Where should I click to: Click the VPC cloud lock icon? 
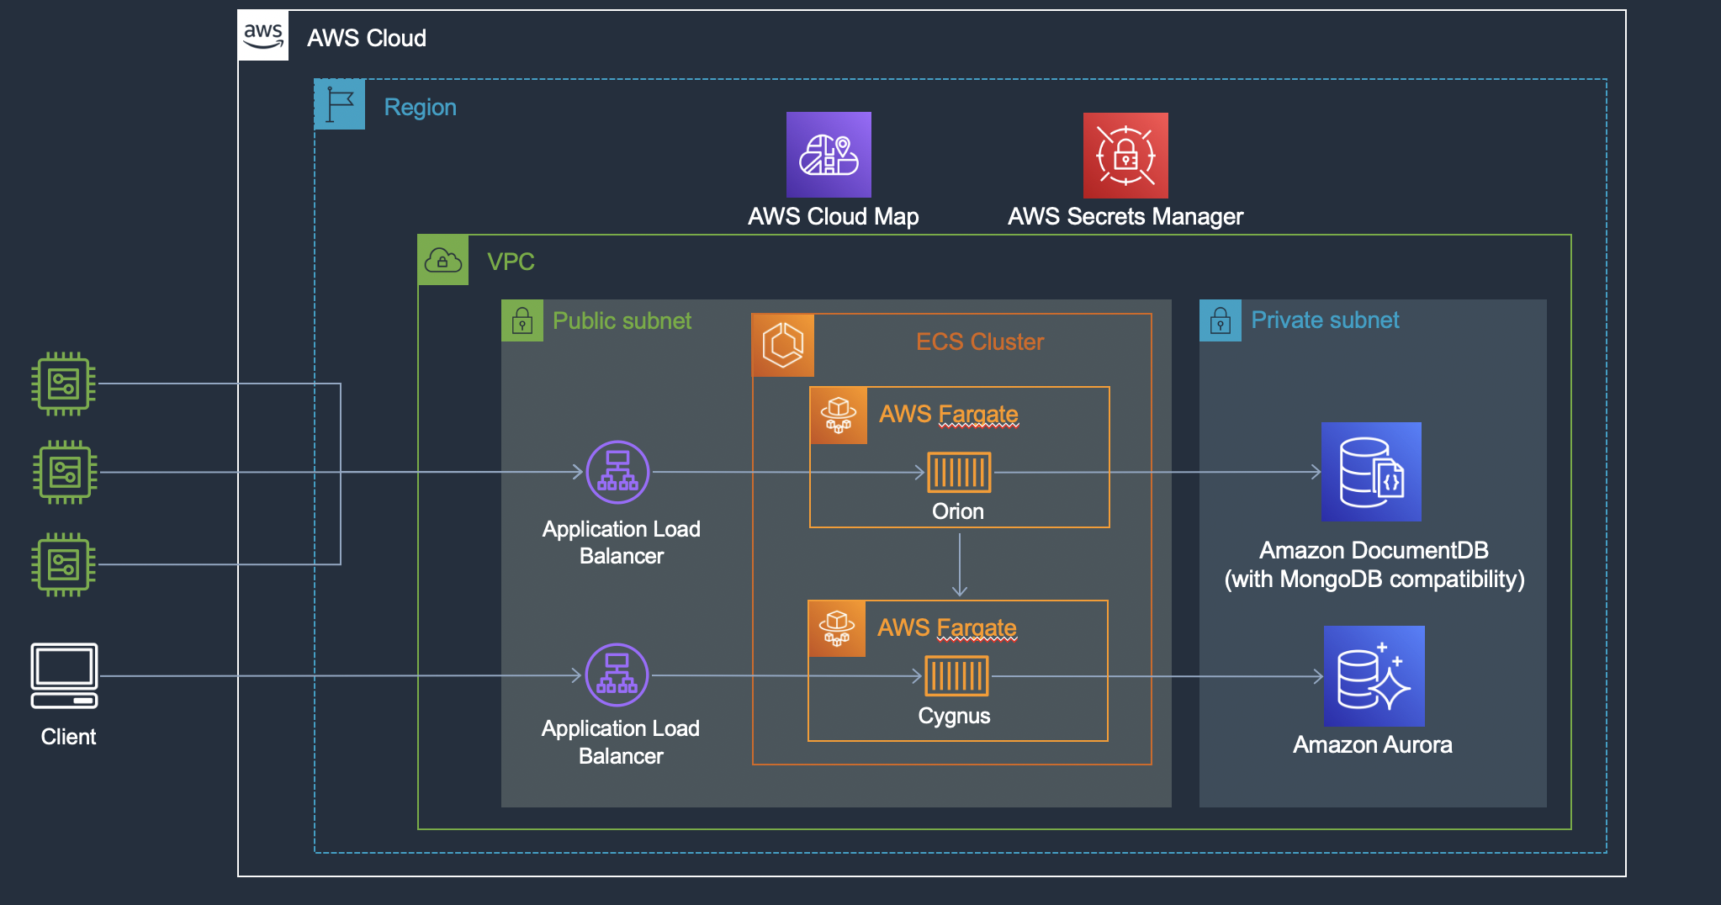tap(443, 260)
